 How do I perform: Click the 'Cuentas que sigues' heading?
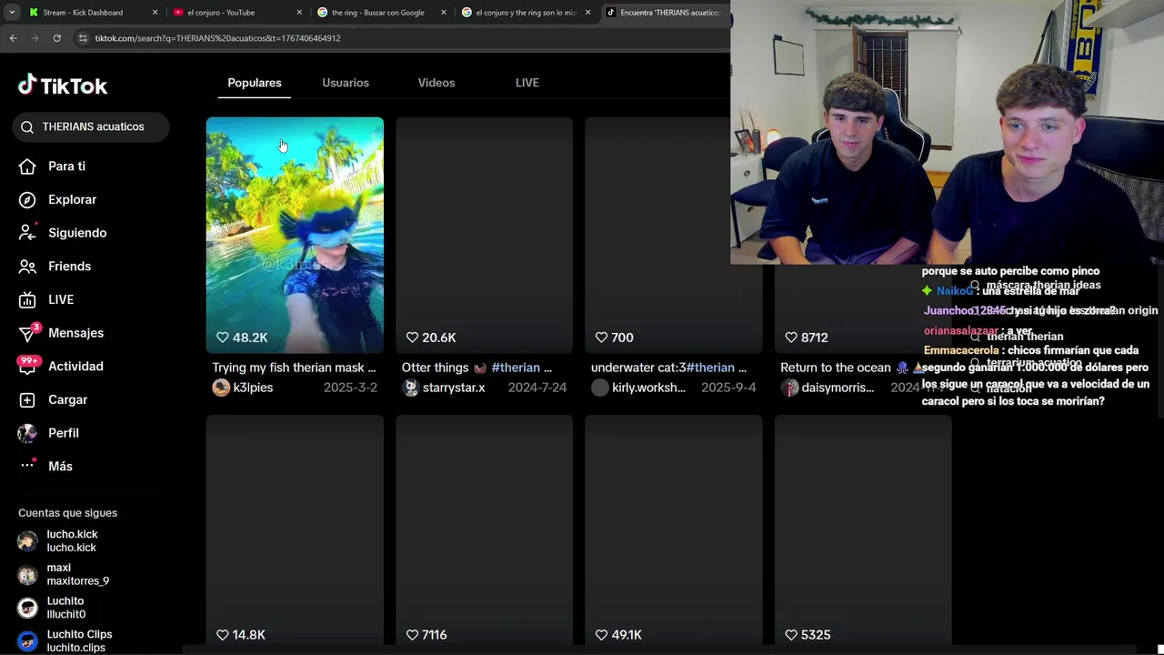point(67,513)
